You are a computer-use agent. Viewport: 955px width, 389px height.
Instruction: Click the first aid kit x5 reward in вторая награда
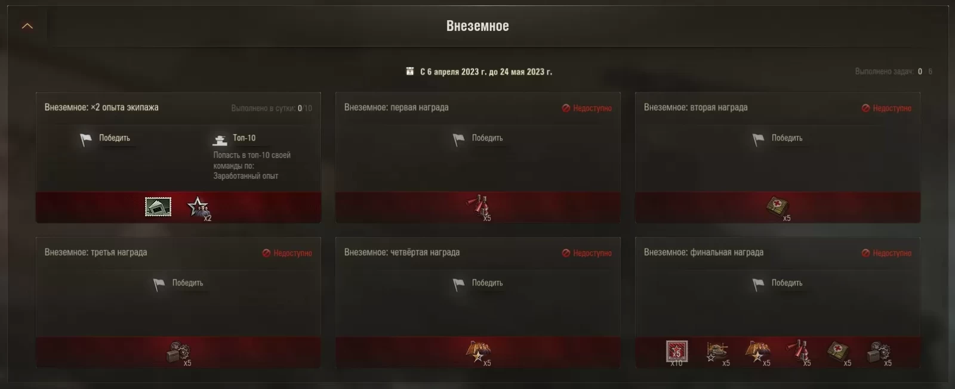point(778,208)
